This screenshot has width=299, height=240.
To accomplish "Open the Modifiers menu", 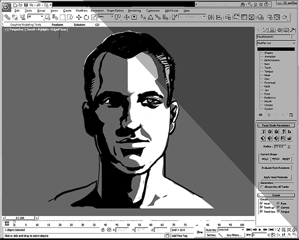I will click(x=81, y=10).
